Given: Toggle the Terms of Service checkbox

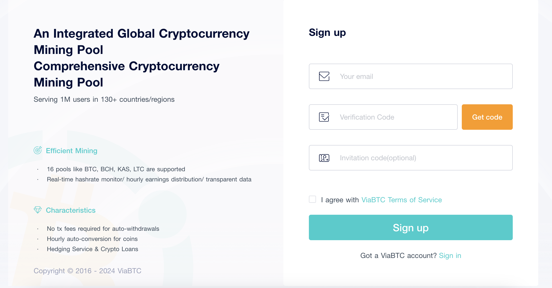Looking at the screenshot, I should tap(312, 199).
